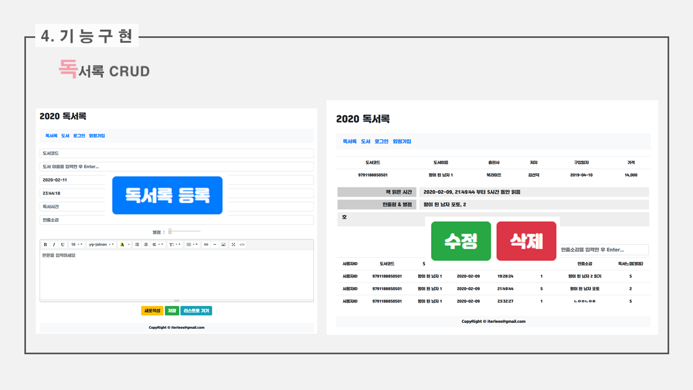Open the font size 16 dropdown

tap(76, 245)
